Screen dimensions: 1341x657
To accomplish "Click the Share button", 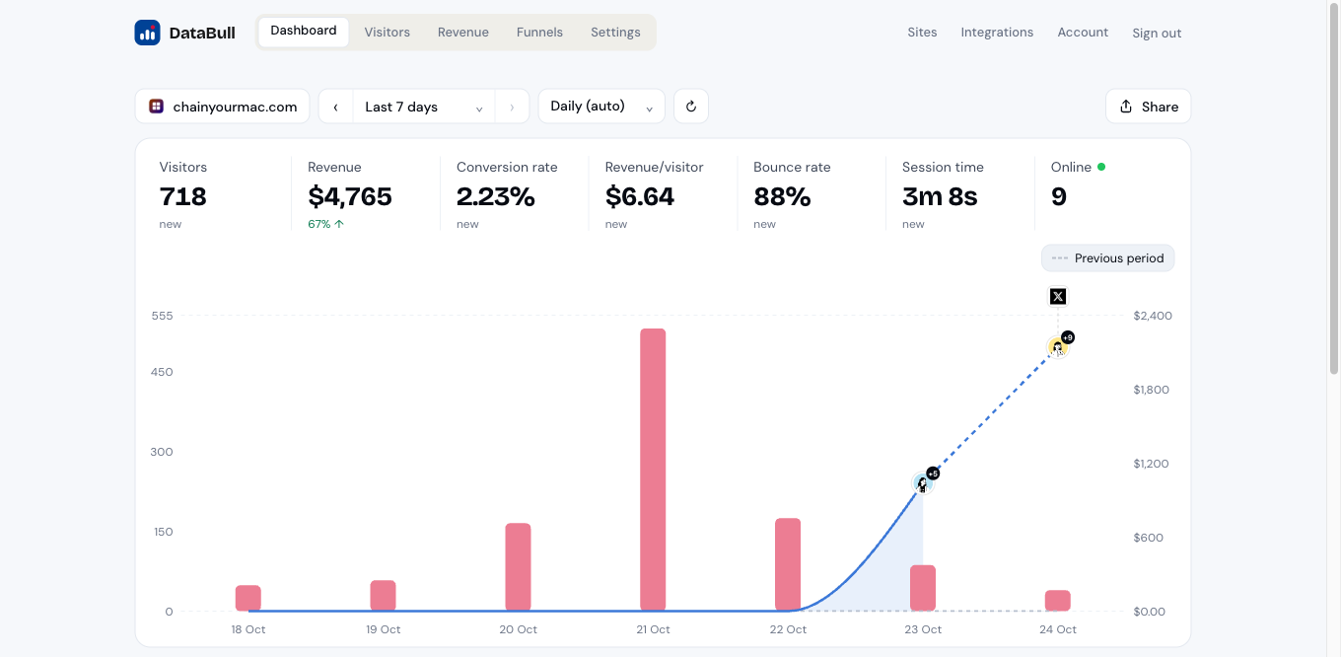I will (1149, 107).
